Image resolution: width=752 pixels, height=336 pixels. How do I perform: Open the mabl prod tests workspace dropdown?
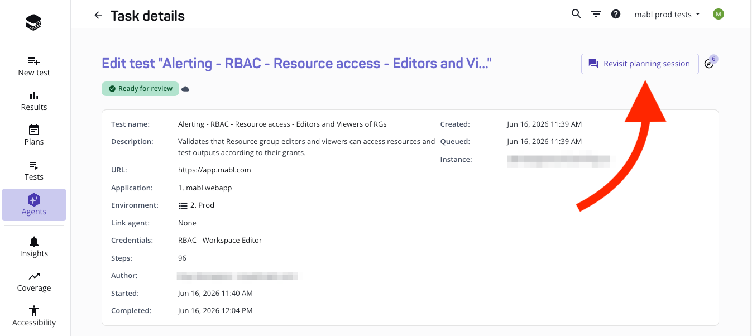coord(667,15)
